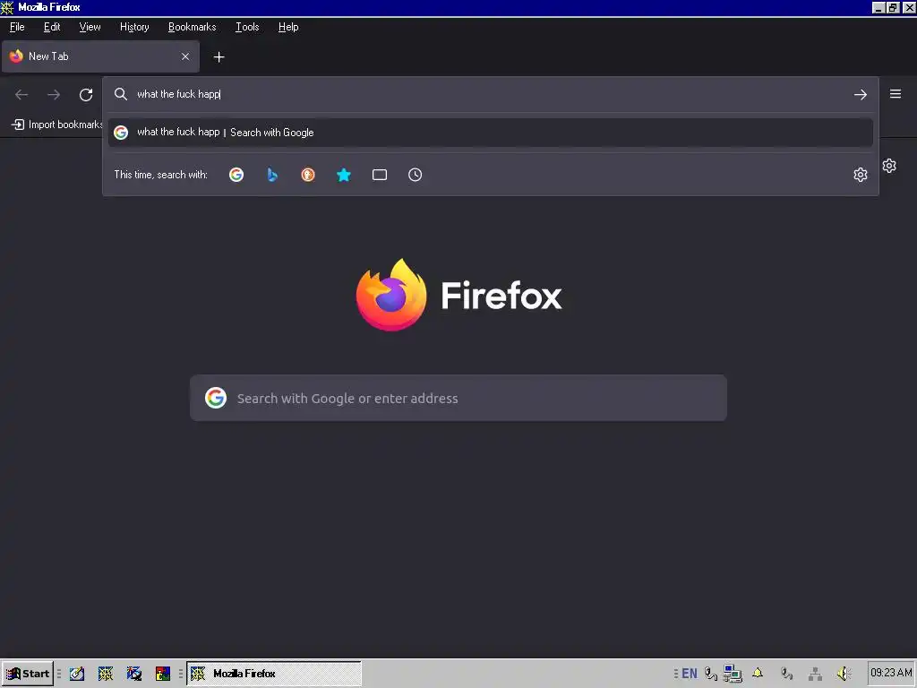Open a new tab with plus button
Image resolution: width=917 pixels, height=688 pixels.
(219, 56)
